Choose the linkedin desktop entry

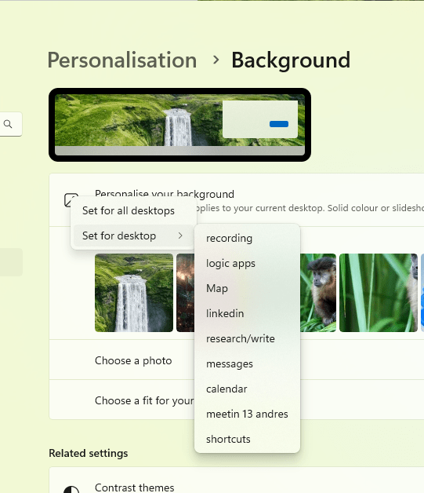coord(248,313)
